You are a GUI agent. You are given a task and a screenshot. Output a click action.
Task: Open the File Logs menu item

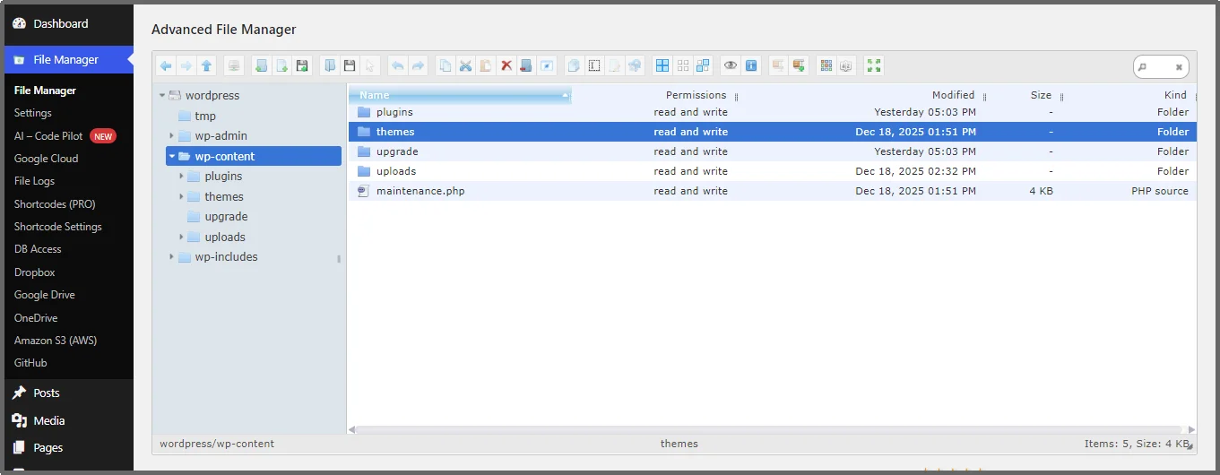pyautogui.click(x=34, y=181)
